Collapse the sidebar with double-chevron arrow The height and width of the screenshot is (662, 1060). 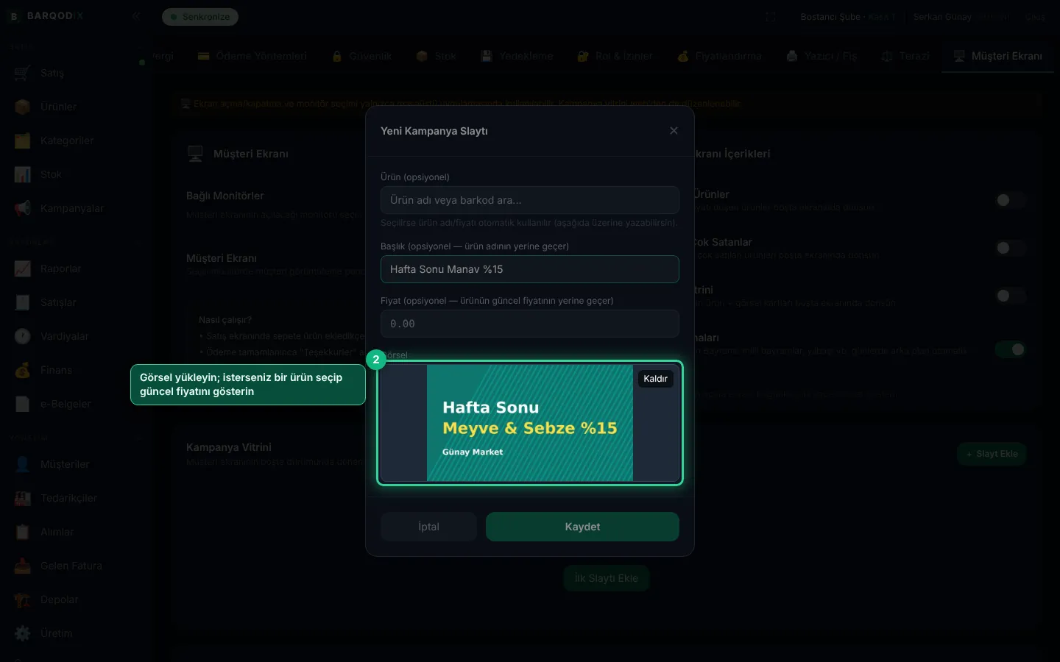pos(136,15)
